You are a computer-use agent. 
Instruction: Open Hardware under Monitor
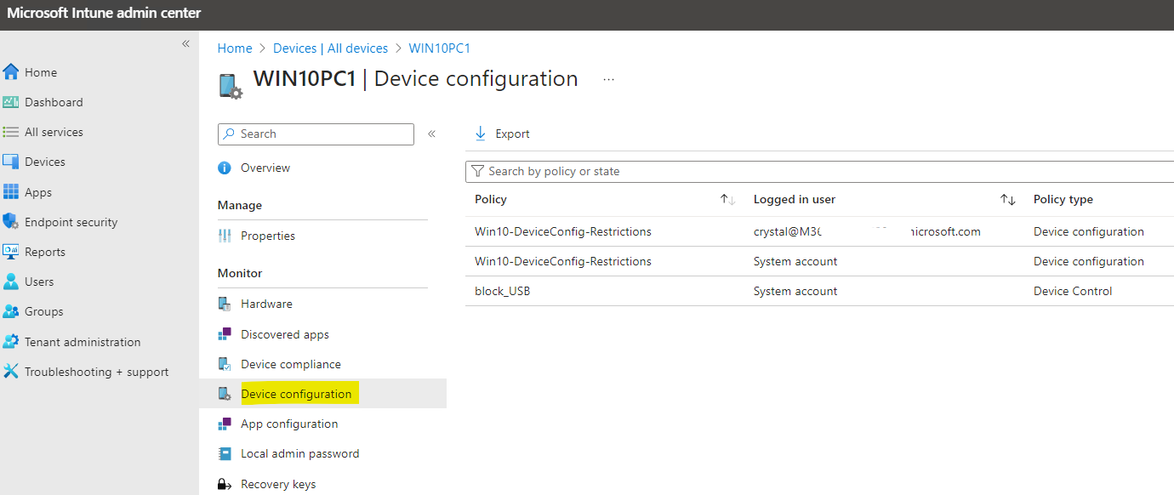pos(266,304)
